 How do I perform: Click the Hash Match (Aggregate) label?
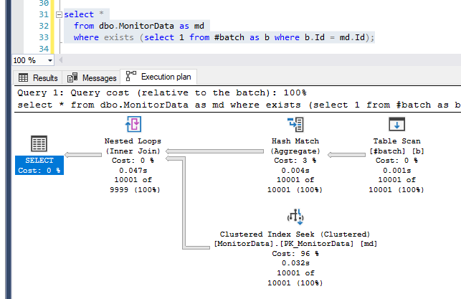pos(295,146)
